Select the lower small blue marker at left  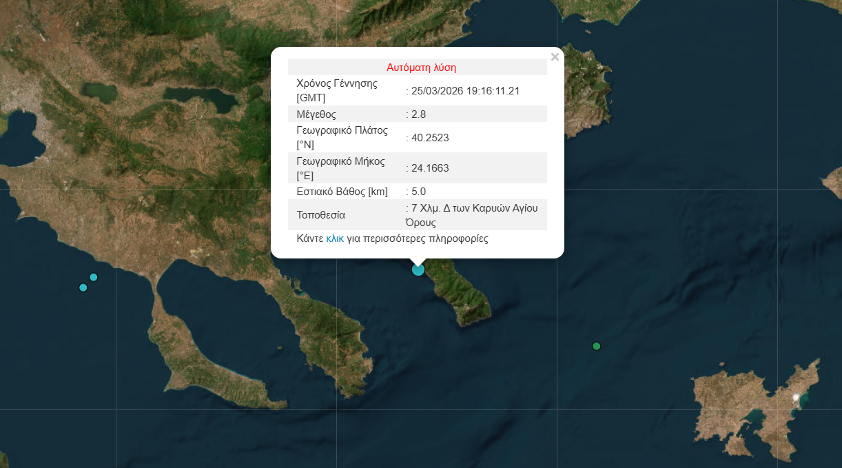click(83, 287)
